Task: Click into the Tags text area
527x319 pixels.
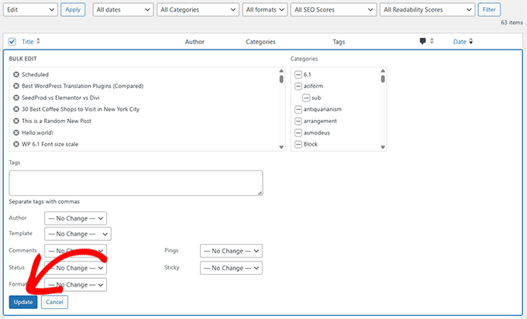Action: [136, 183]
